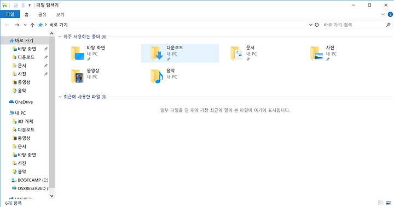The image size is (394, 207).
Task: Select 음악 under 내 PC
Action: click(x=19, y=171)
